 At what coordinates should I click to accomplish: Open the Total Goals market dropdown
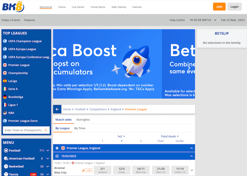point(170,136)
